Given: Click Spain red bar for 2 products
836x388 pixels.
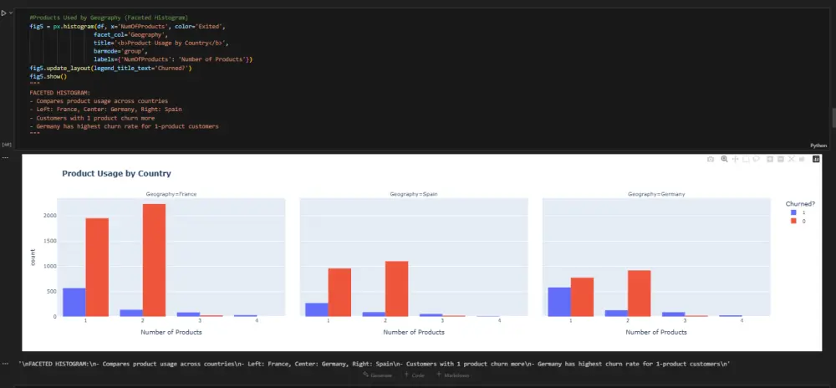Looking at the screenshot, I should pyautogui.click(x=396, y=288).
